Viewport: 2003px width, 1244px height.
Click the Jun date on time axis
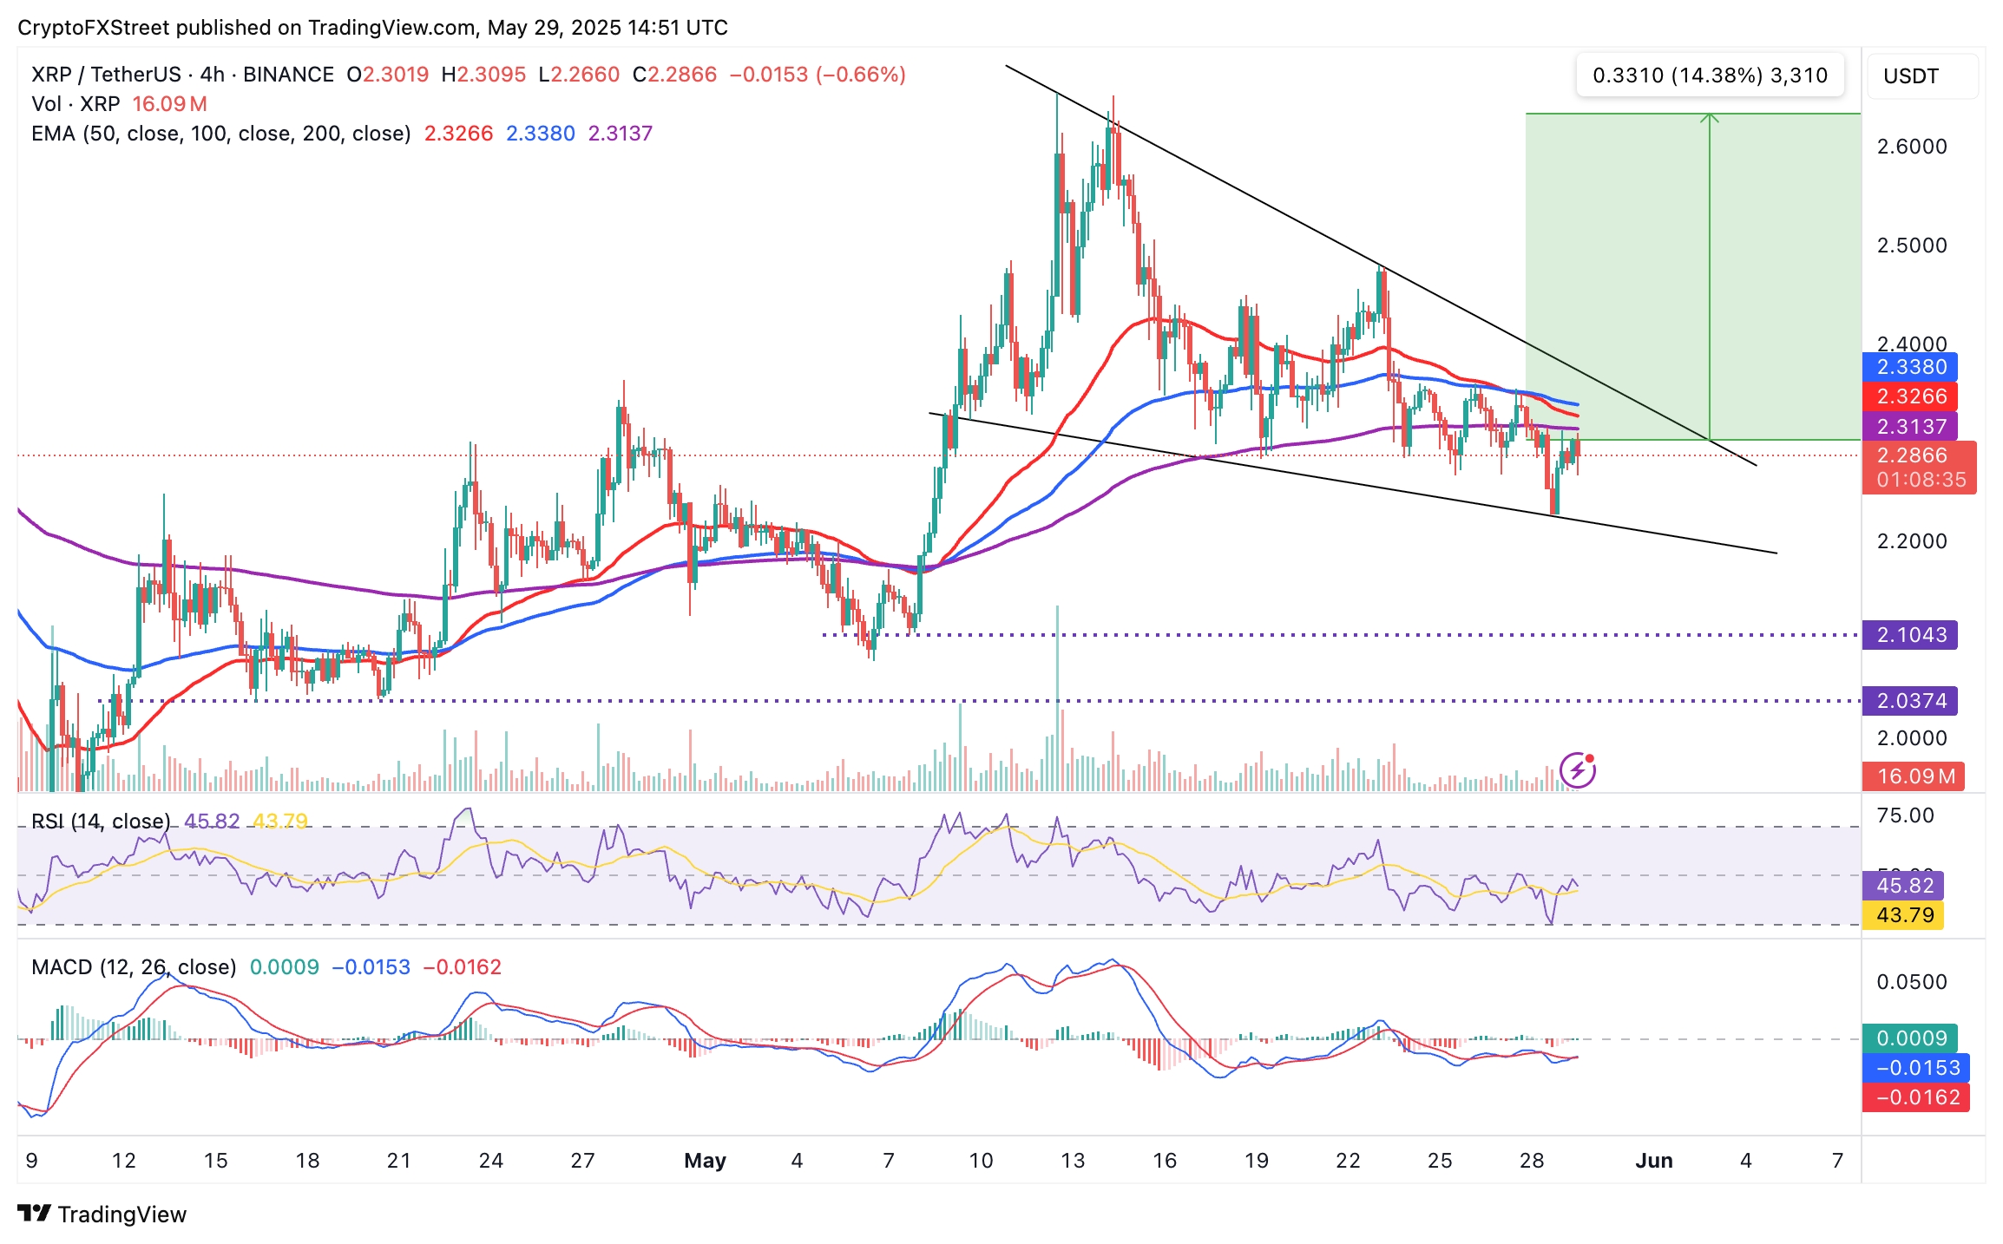coord(1653,1161)
